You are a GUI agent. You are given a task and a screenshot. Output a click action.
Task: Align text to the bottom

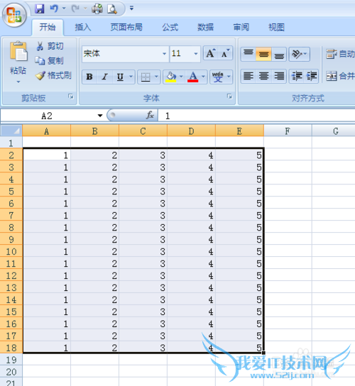279,54
